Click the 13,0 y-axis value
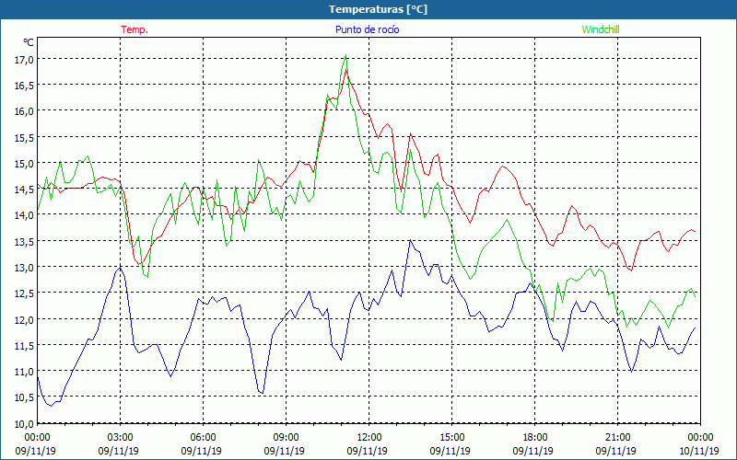This screenshot has width=737, height=460. pyautogui.click(x=23, y=267)
